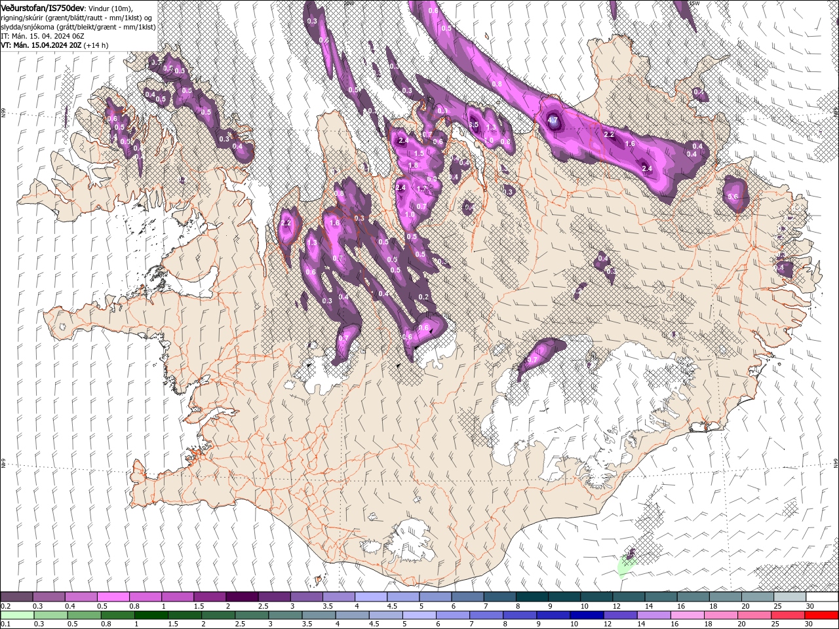Click the 'IT: Mán. 15. 04. 2024 06Z' line
The image size is (839, 629).
pyautogui.click(x=43, y=36)
